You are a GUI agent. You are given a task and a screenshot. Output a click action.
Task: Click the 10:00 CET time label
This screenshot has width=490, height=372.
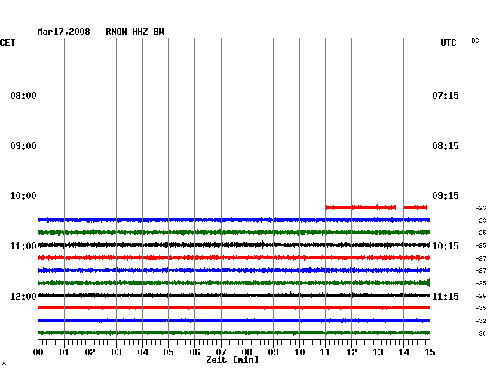pyautogui.click(x=23, y=196)
